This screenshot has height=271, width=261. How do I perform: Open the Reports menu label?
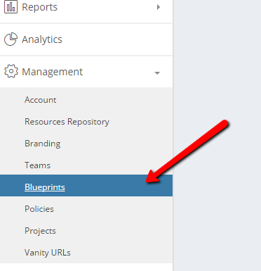pyautogui.click(x=39, y=7)
